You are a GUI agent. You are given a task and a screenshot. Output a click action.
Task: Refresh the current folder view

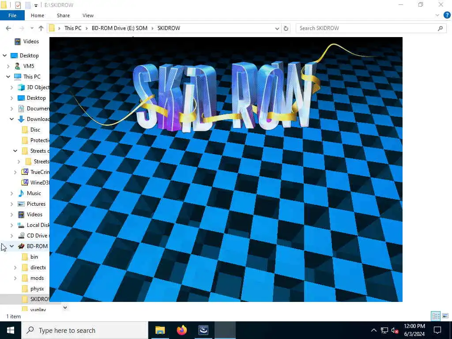(x=286, y=28)
